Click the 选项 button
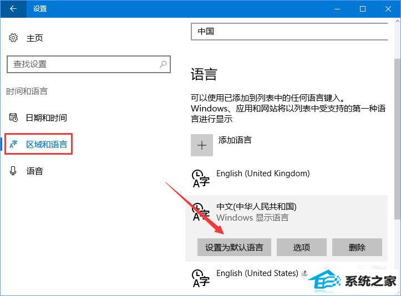 tap(302, 247)
